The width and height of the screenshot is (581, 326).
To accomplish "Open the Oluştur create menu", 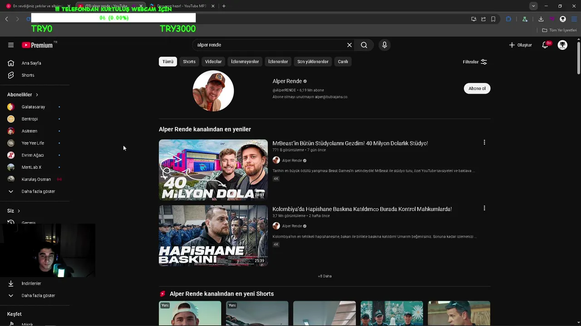I will pos(520,45).
